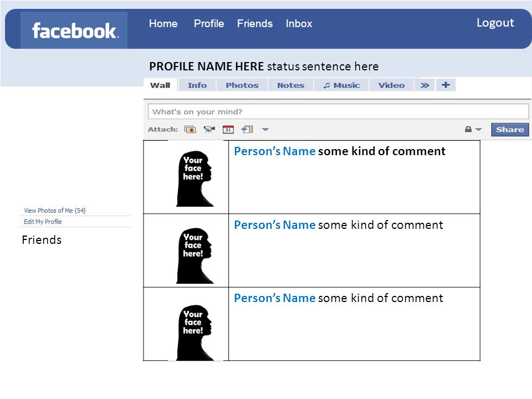532x399 pixels.
Task: Open more attachment options arrow
Action: 265,129
